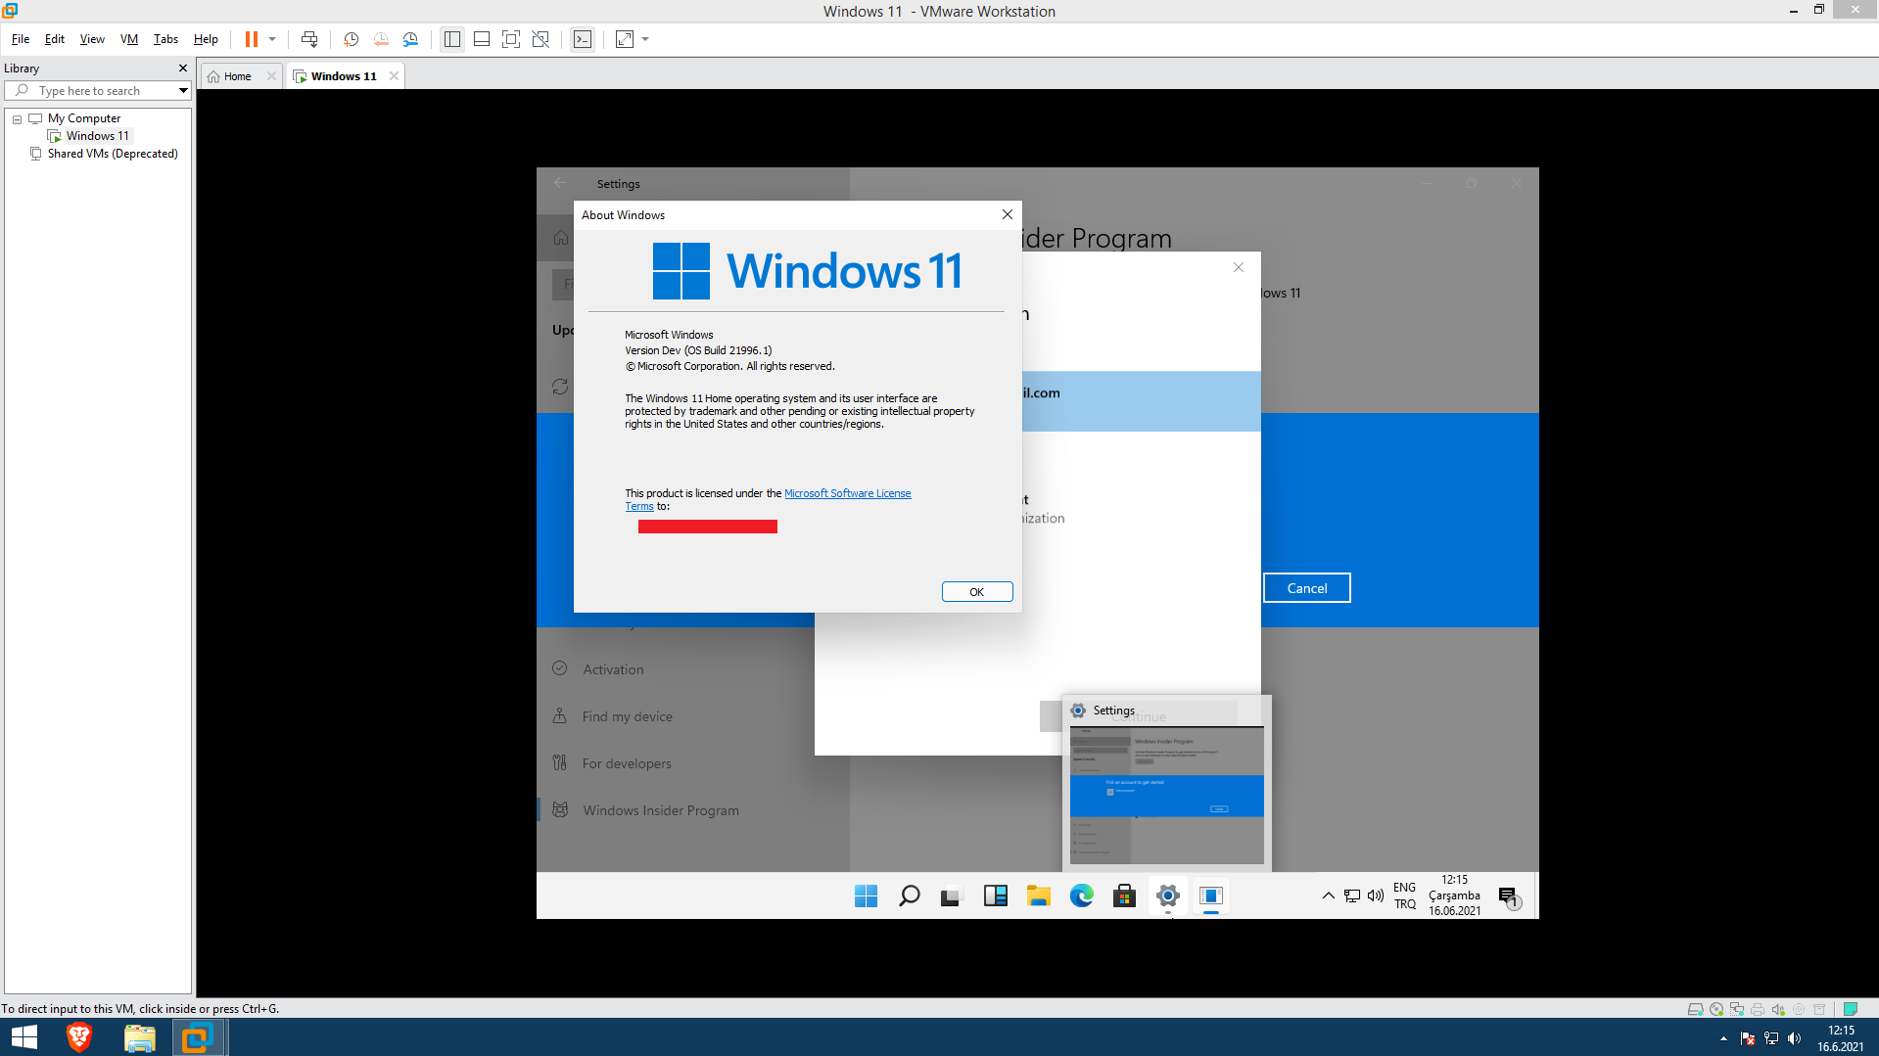The image size is (1879, 1056).
Task: Close the Library panel
Action: click(x=183, y=69)
